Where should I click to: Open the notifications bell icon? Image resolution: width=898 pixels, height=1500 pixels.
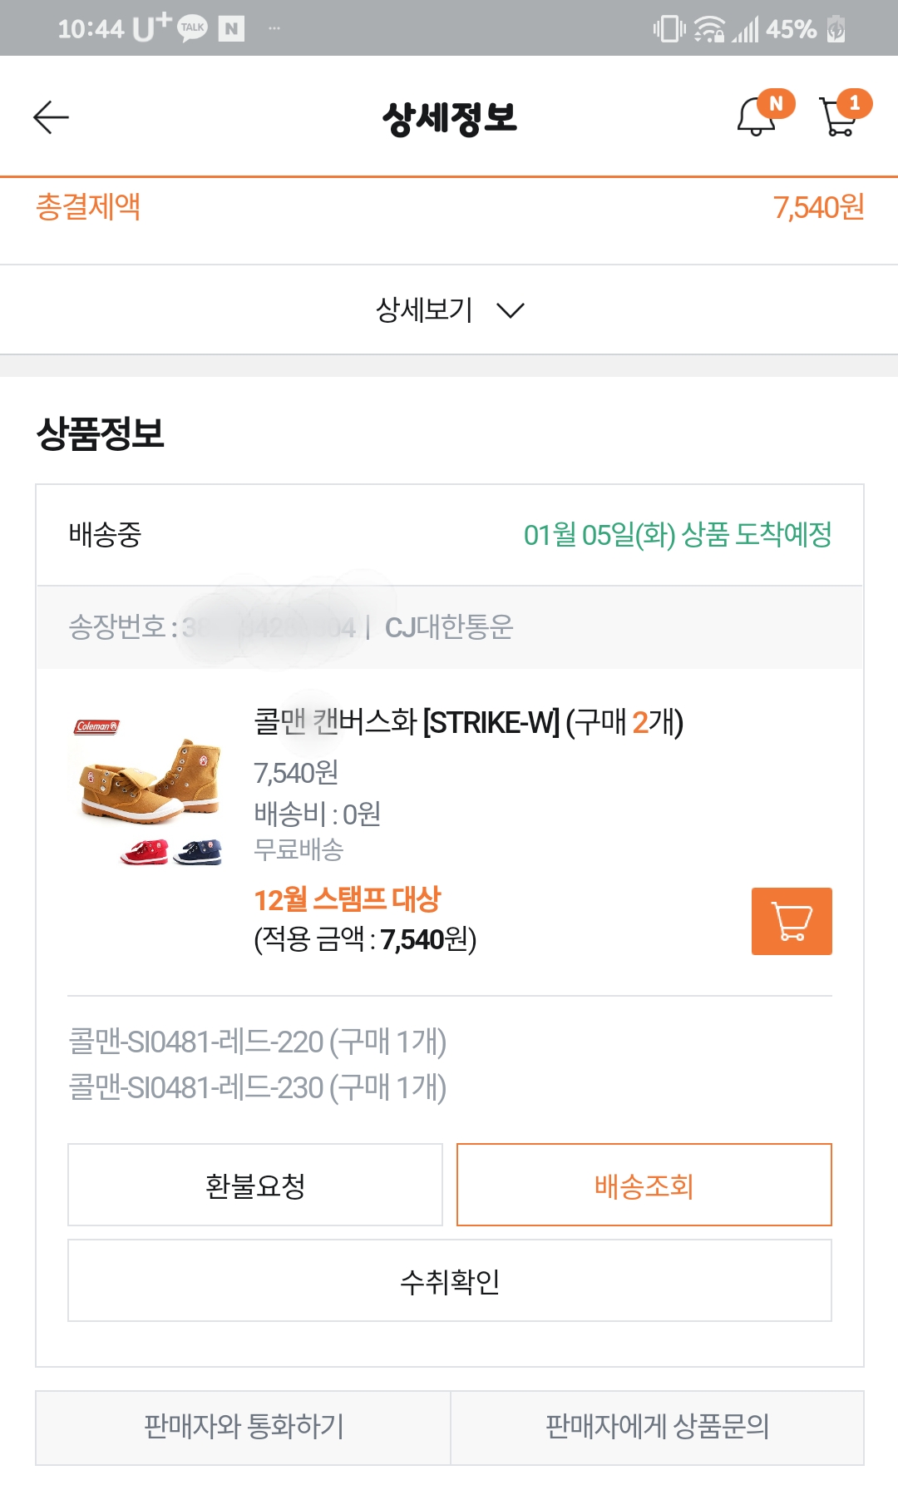757,116
